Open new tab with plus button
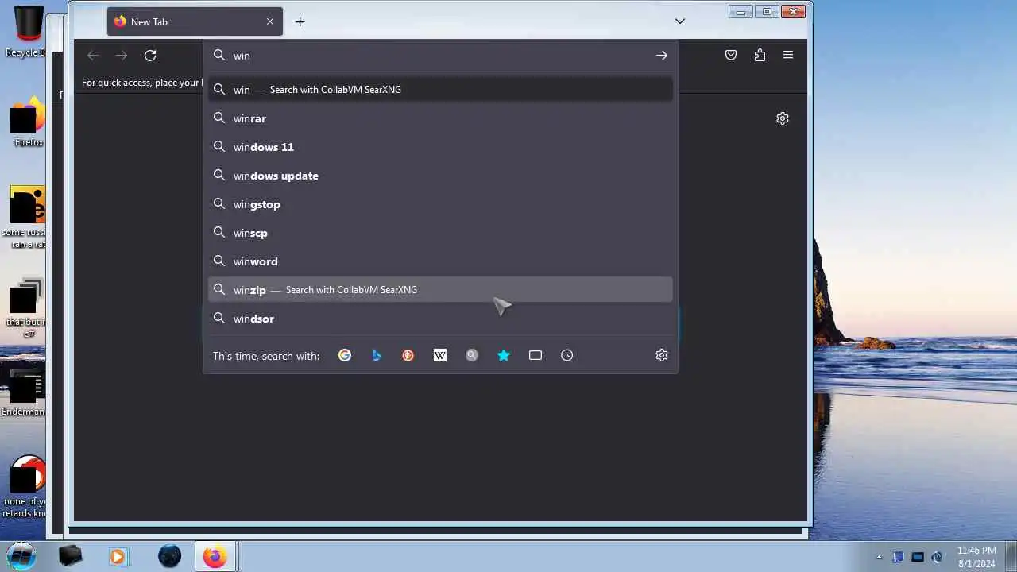 tap(300, 21)
